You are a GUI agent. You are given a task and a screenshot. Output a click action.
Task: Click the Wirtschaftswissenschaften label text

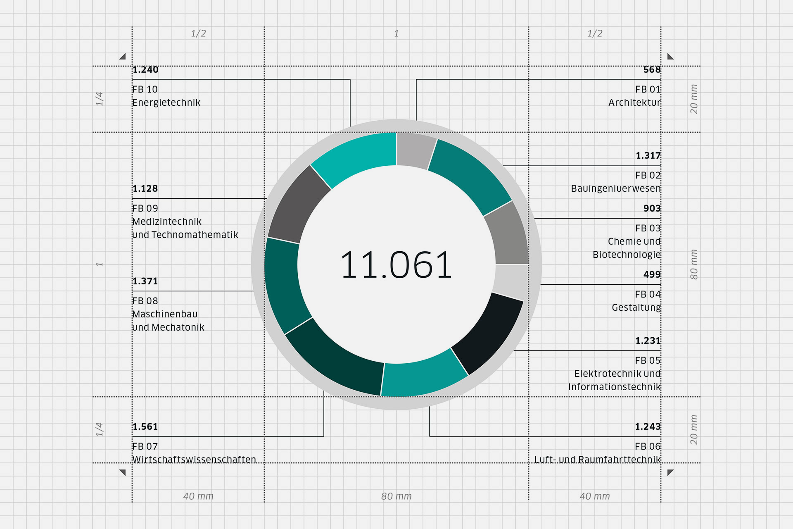194,459
